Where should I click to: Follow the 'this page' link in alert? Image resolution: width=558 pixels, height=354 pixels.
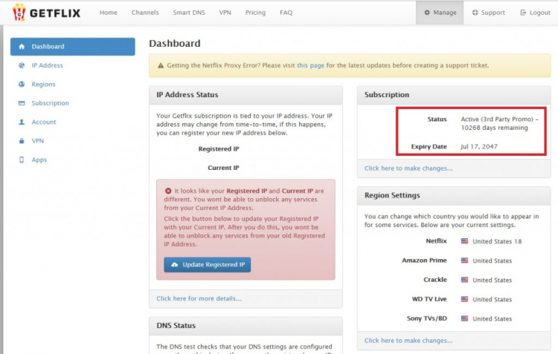310,65
